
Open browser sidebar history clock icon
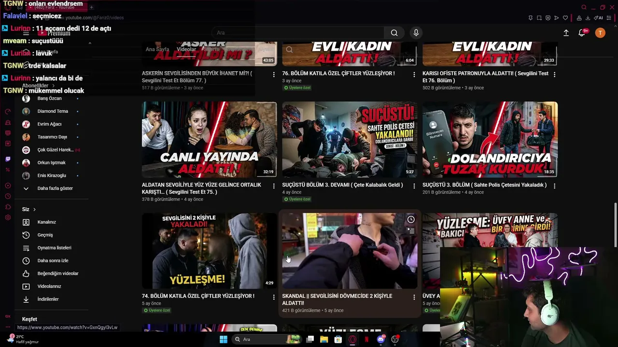[x=8, y=196]
